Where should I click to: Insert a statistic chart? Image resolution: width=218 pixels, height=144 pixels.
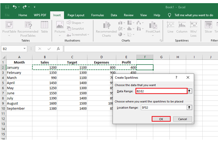(131, 29)
